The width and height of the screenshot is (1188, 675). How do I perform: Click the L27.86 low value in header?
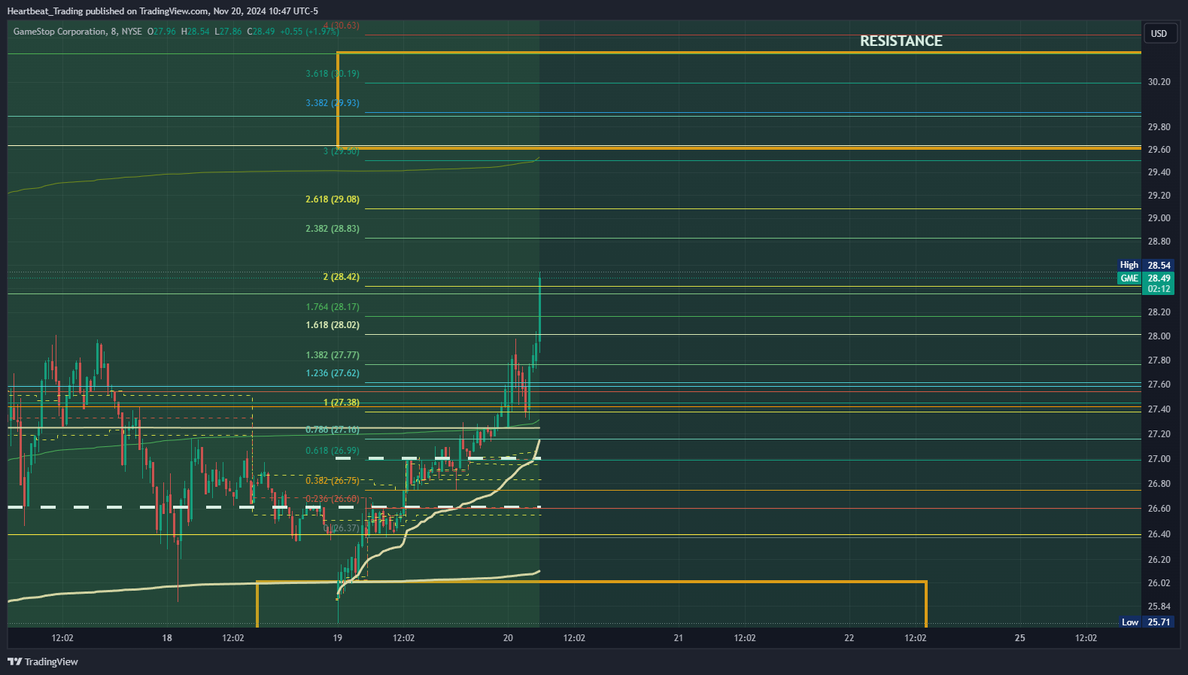pos(228,32)
